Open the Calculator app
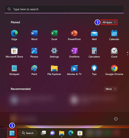Image resolution: width=129 pixels, height=138 pixels. point(94,52)
